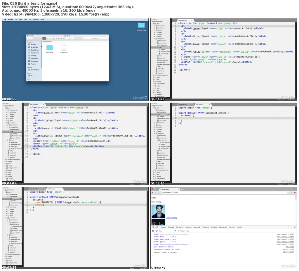299x271 pixels.
Task: Click Downloads in the Finder sidebar
Action: pos(33,61)
